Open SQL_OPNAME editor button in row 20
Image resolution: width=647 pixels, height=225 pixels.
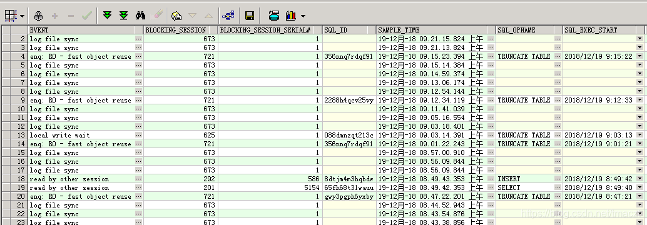pyautogui.click(x=558, y=197)
